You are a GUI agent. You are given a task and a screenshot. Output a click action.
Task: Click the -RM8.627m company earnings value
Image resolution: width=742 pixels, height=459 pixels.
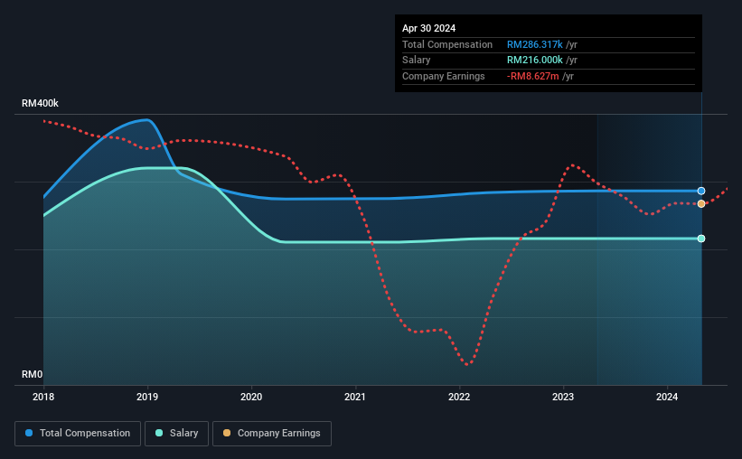(533, 76)
